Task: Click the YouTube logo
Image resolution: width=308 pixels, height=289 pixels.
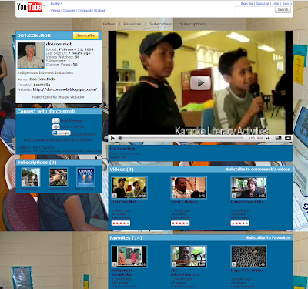Action: click(30, 7)
